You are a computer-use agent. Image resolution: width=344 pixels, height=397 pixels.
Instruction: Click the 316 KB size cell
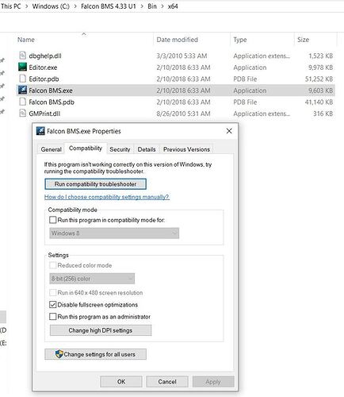click(x=323, y=114)
